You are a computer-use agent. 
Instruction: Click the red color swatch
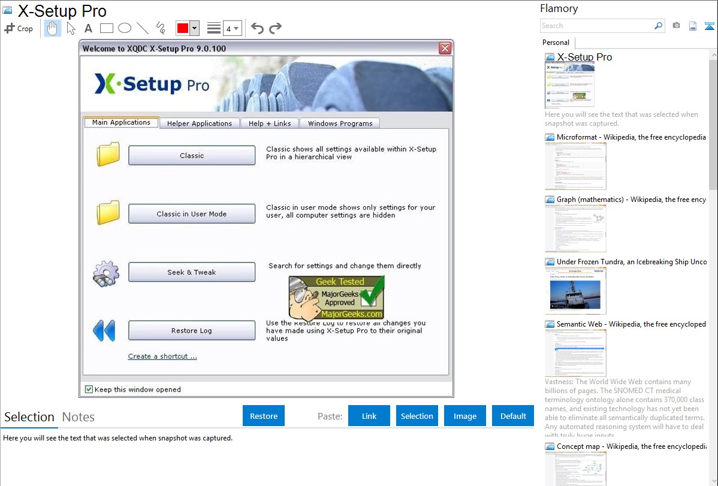point(183,28)
